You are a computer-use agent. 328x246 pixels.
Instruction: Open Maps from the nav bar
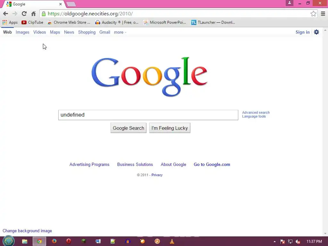pyautogui.click(x=55, y=32)
